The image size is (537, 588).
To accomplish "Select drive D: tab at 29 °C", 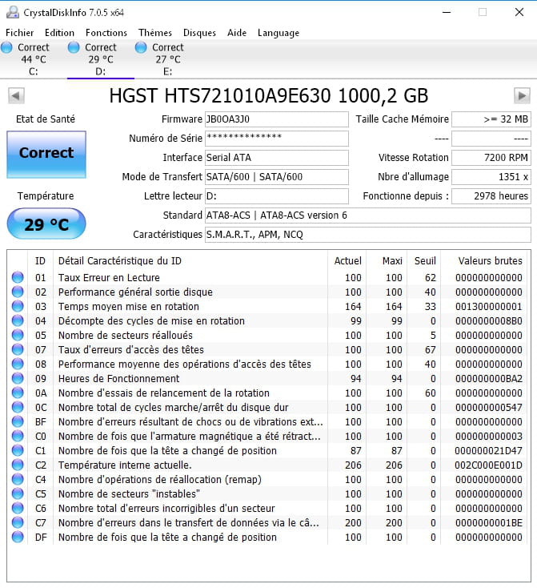I will pyautogui.click(x=100, y=58).
